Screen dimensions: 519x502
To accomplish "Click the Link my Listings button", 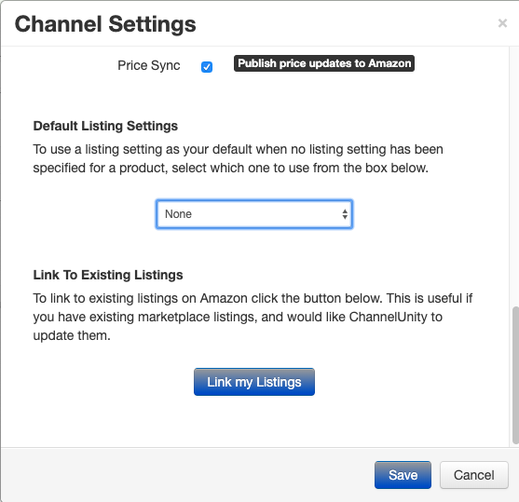I will point(254,382).
